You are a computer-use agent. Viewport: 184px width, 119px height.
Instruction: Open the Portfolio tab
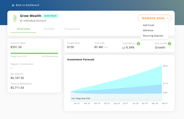[49, 29]
